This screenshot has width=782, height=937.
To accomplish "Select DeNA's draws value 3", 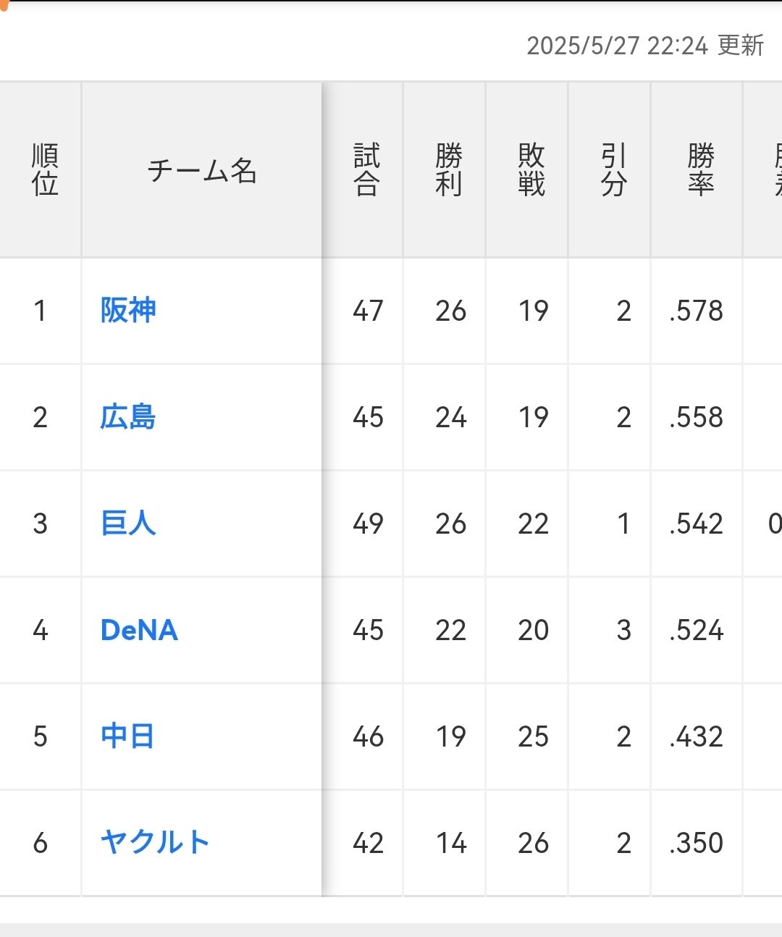I will [623, 630].
